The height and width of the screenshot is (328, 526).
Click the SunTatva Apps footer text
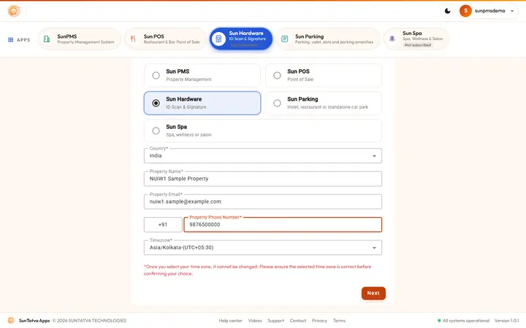point(34,321)
